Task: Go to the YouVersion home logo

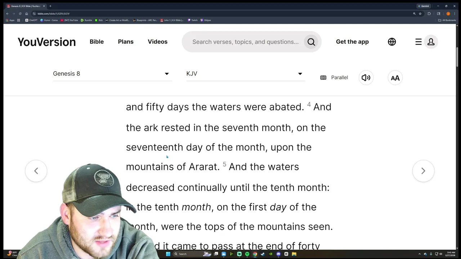Action: coord(46,42)
